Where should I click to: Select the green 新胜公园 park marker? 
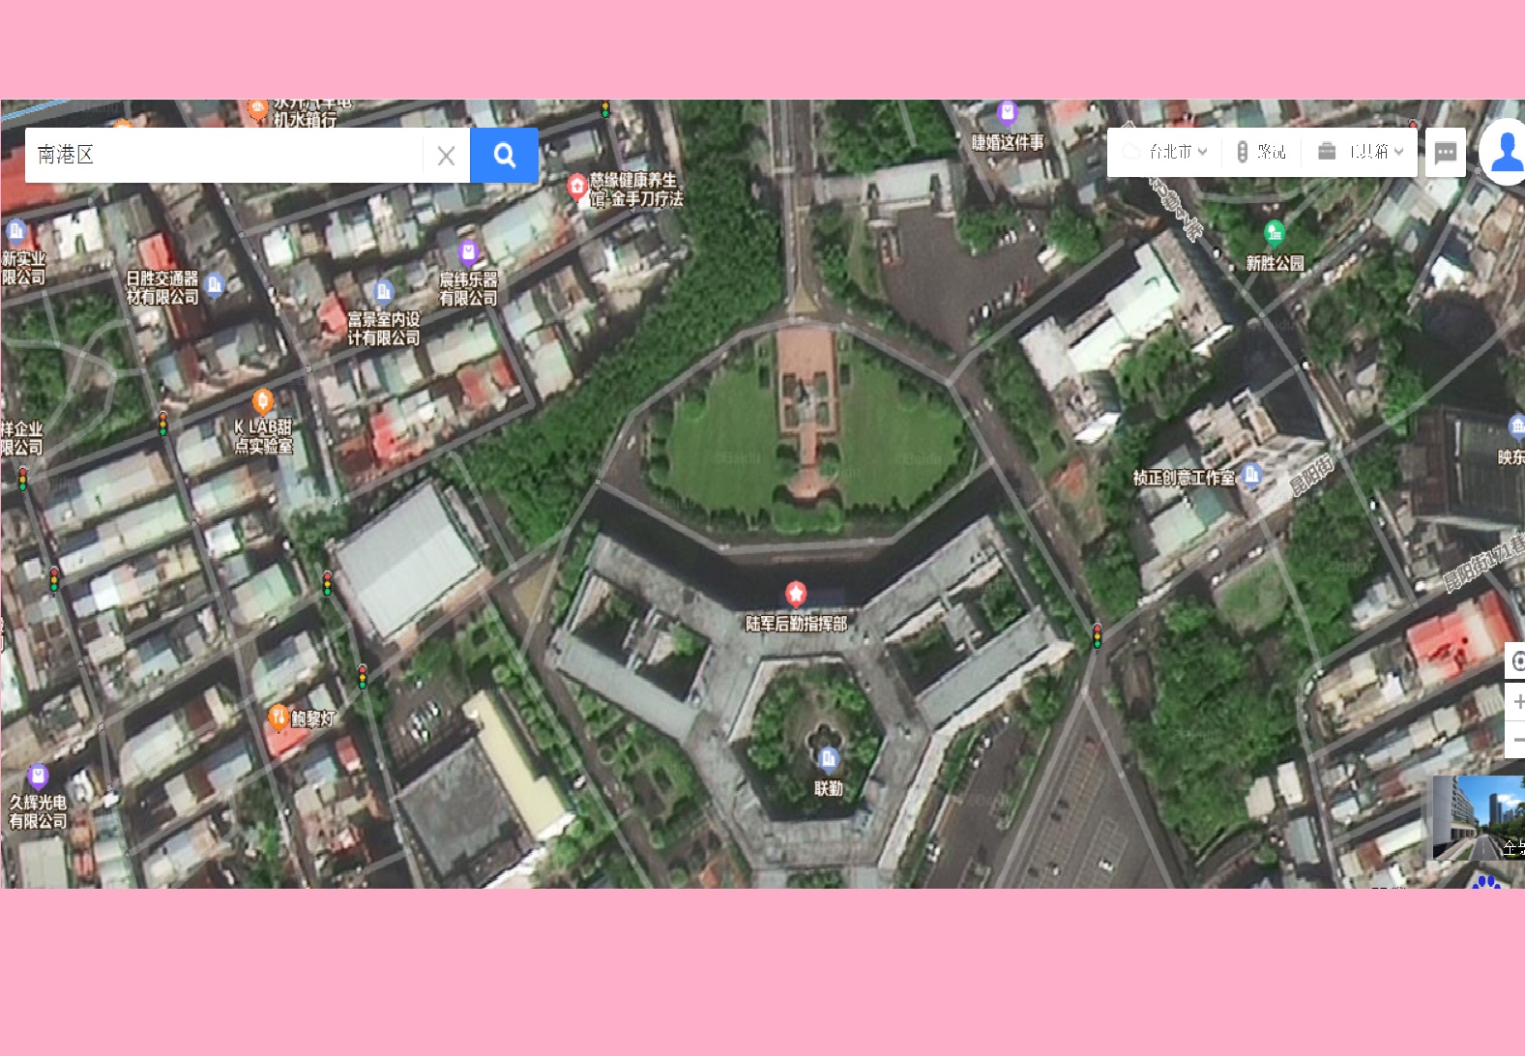(x=1275, y=233)
